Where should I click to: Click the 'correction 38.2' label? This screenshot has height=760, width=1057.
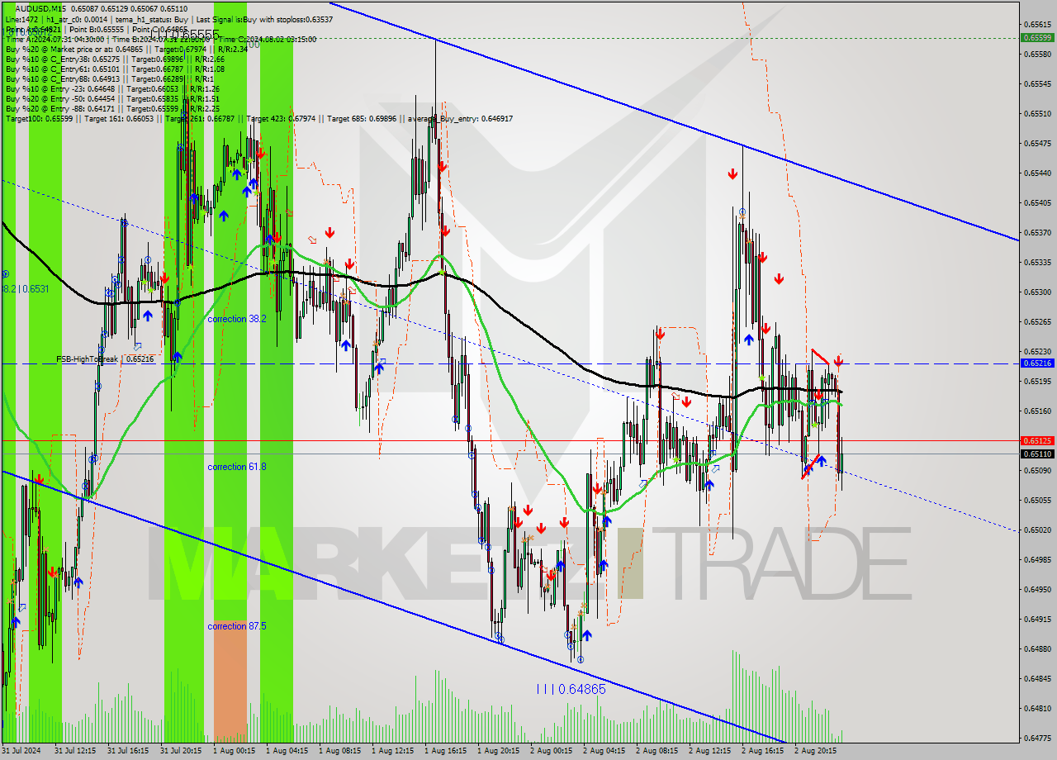237,319
